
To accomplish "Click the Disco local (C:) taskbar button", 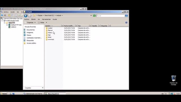I will [x=55, y=94].
